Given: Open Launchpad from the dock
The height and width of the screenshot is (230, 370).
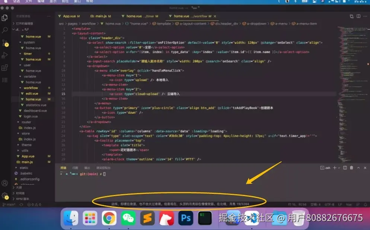Looking at the screenshot, I should [x=90, y=218].
